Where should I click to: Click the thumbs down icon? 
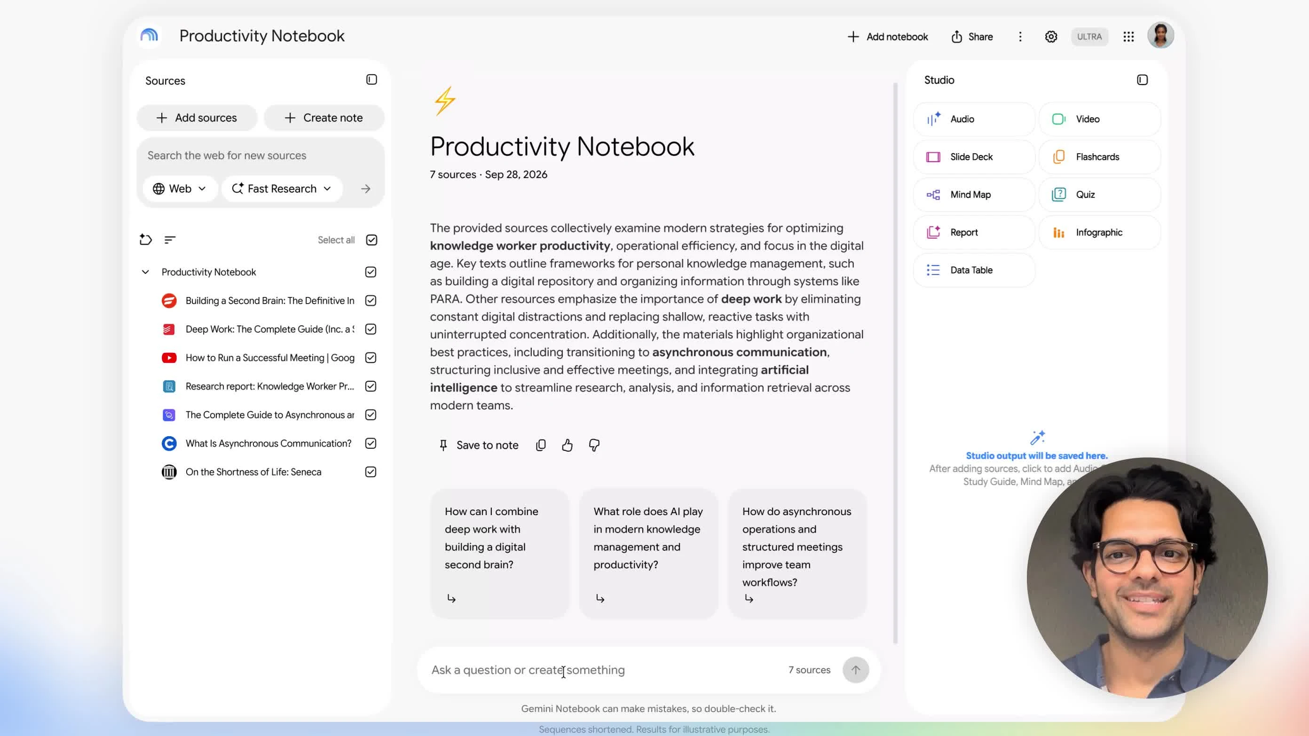pyautogui.click(x=594, y=445)
